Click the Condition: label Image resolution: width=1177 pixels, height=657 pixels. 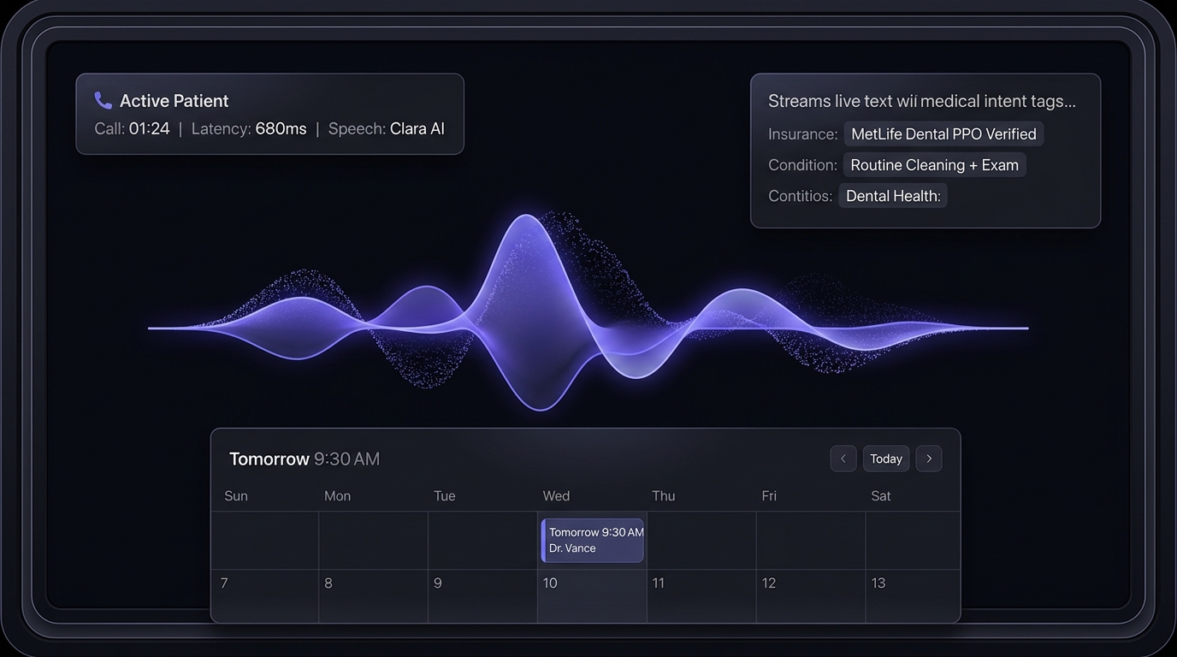coord(802,165)
